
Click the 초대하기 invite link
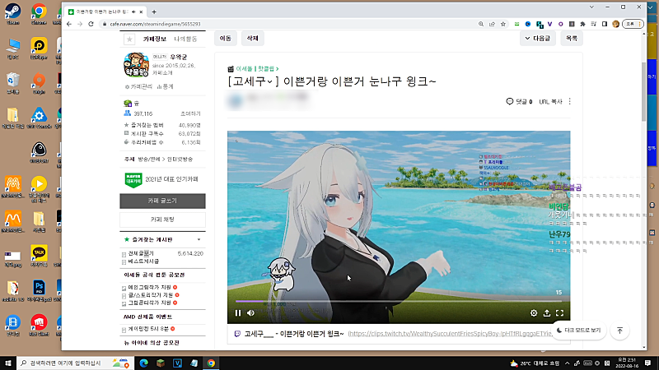pyautogui.click(x=190, y=113)
